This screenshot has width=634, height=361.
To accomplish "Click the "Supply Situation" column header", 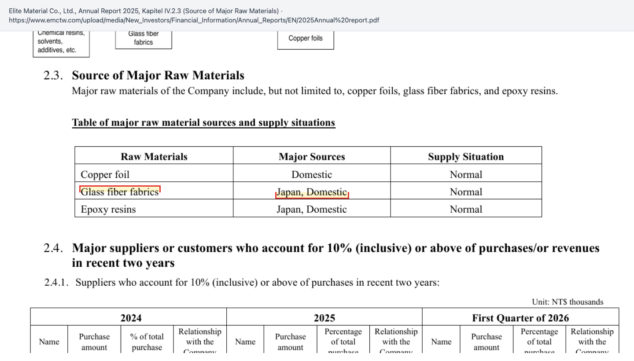I will click(466, 157).
